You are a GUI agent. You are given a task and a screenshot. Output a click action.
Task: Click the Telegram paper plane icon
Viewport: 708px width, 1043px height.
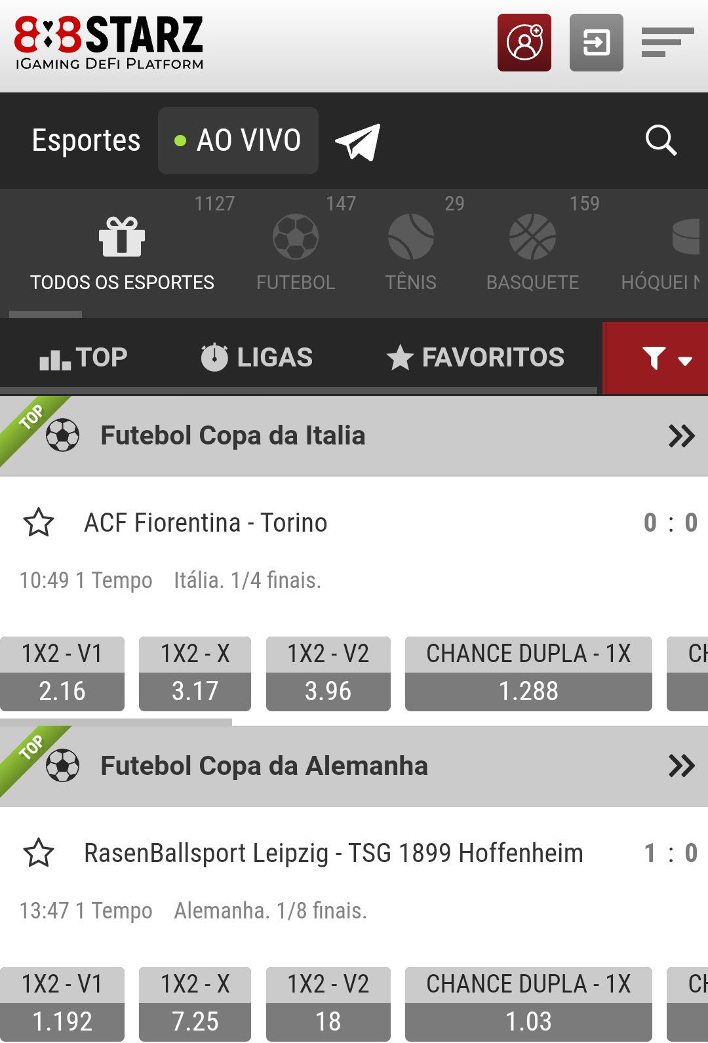pyautogui.click(x=358, y=141)
